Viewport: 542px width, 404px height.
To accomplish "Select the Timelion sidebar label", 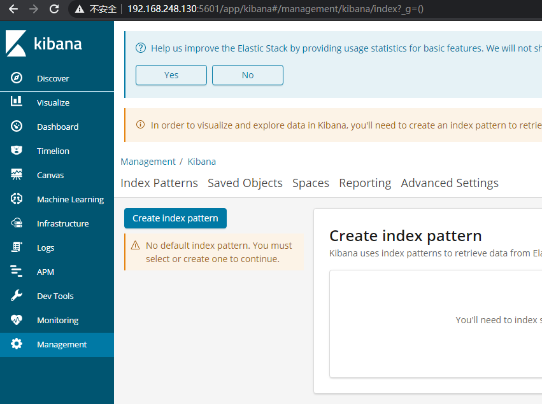I will click(x=53, y=151).
